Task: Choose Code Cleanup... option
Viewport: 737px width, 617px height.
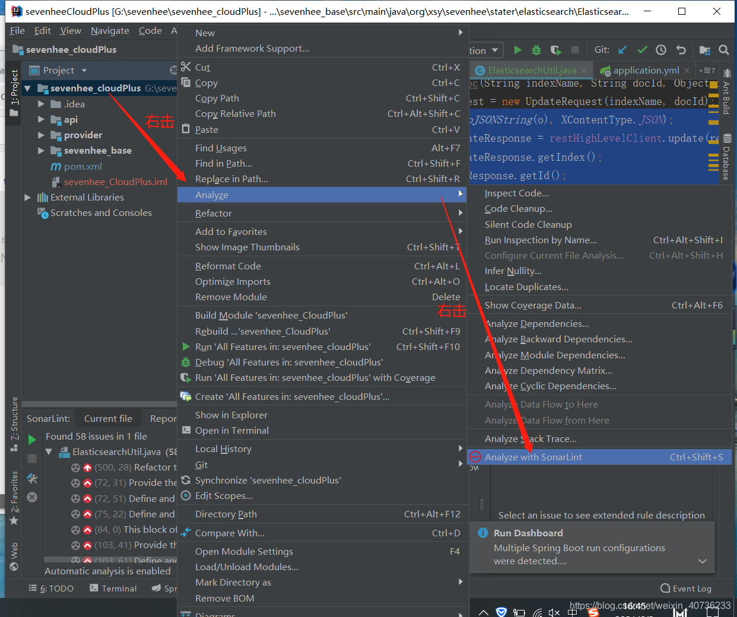Action: click(599, 208)
